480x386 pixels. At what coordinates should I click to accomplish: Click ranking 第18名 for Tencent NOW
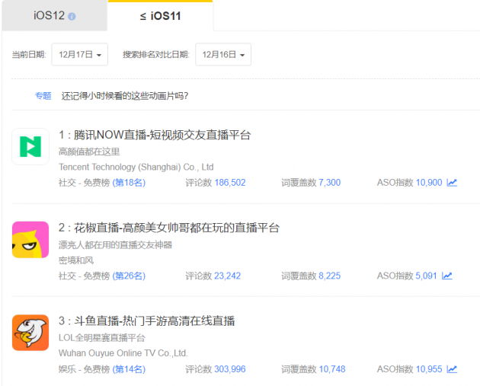(x=129, y=183)
